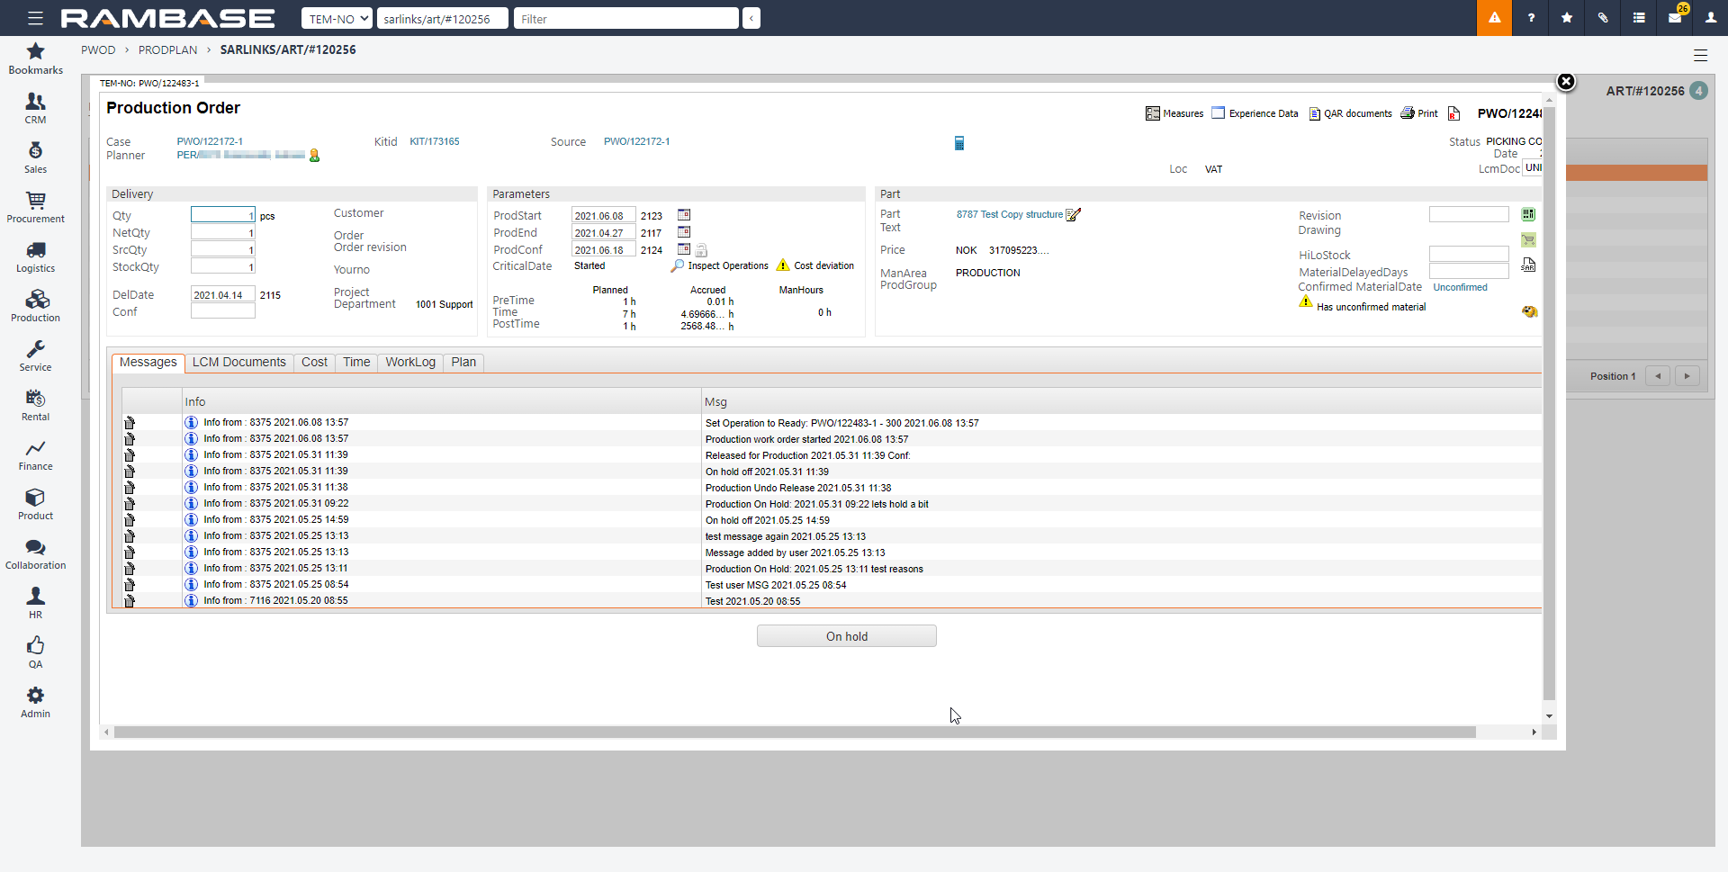Open the KIT/173165 link
Screen dimensions: 1728x872
tap(434, 141)
